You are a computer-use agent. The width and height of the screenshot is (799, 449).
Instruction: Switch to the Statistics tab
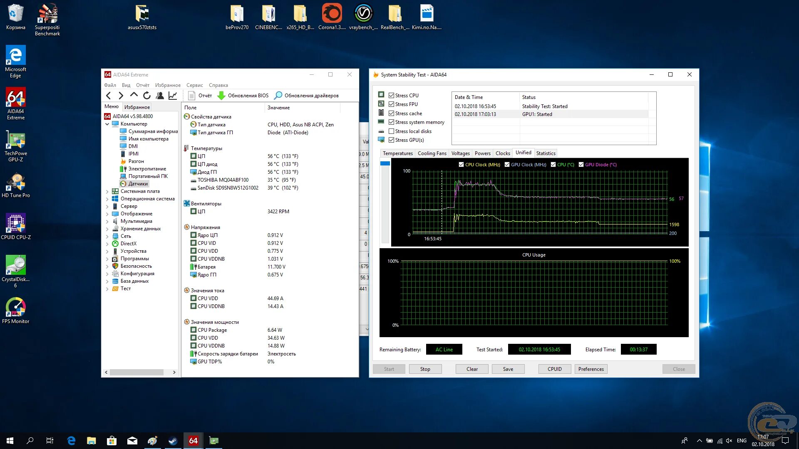(546, 153)
